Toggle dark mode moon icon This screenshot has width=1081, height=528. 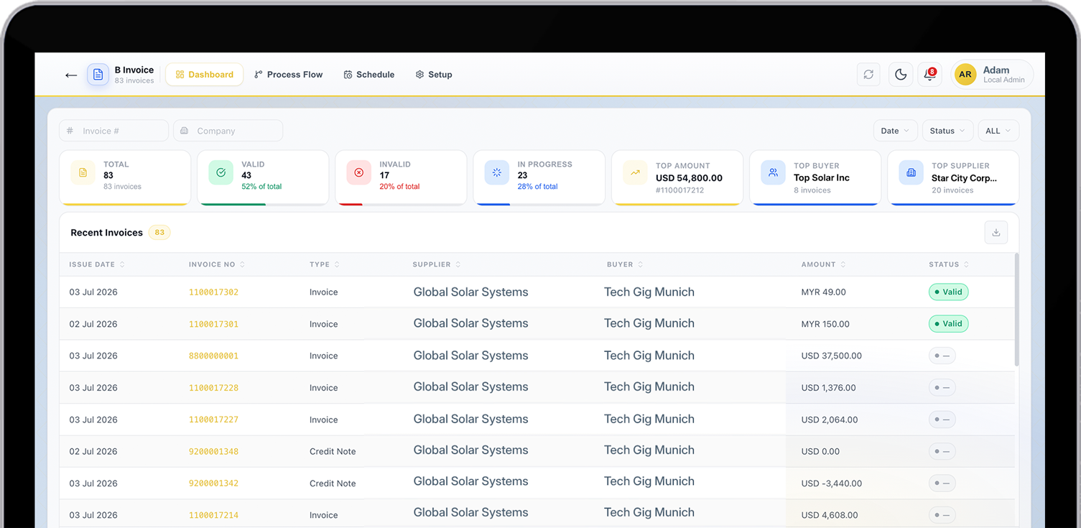point(901,75)
